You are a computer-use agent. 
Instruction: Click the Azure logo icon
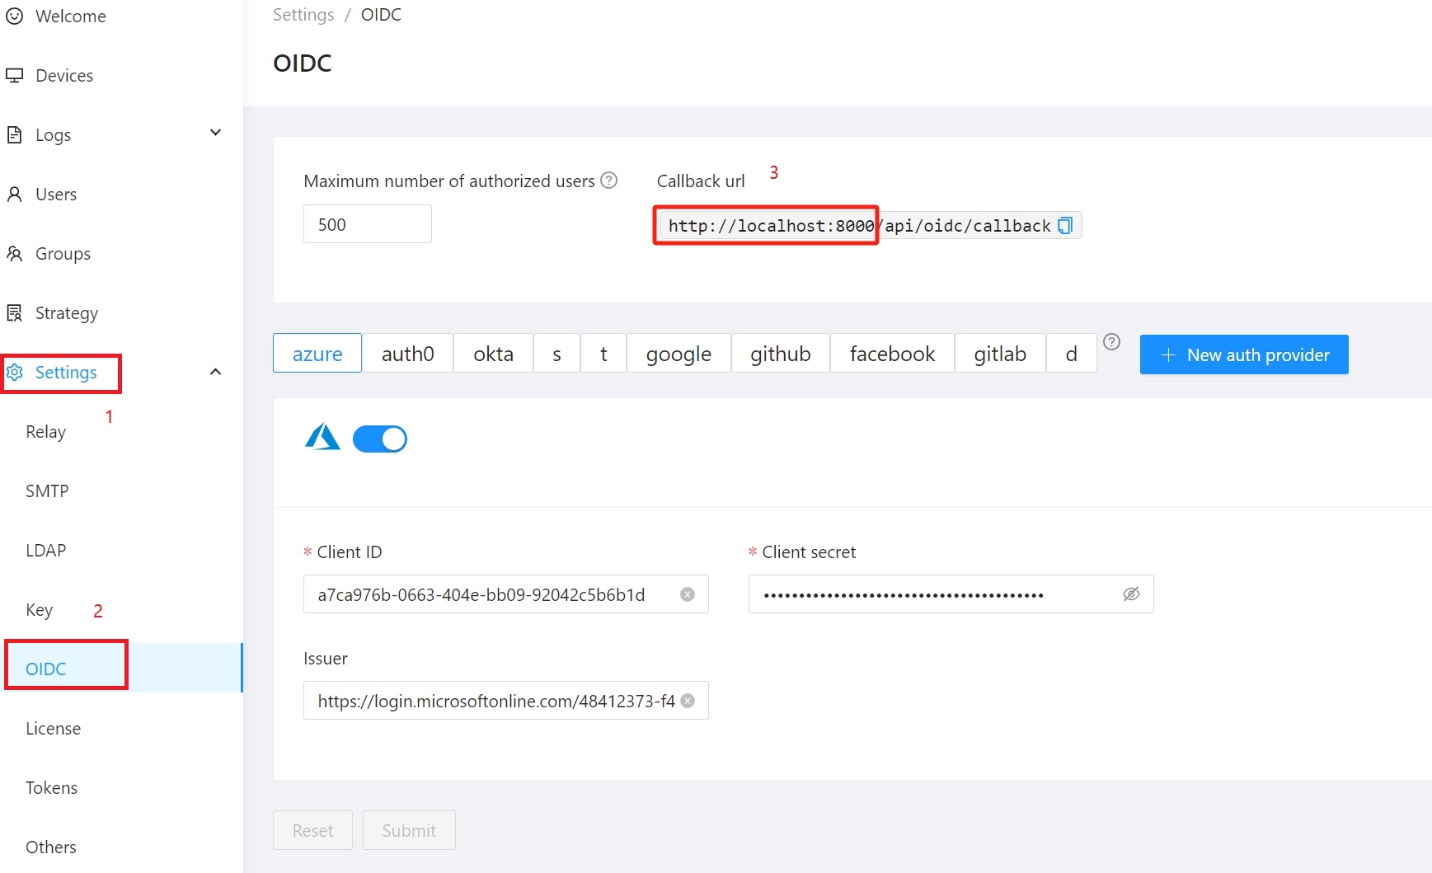[322, 438]
